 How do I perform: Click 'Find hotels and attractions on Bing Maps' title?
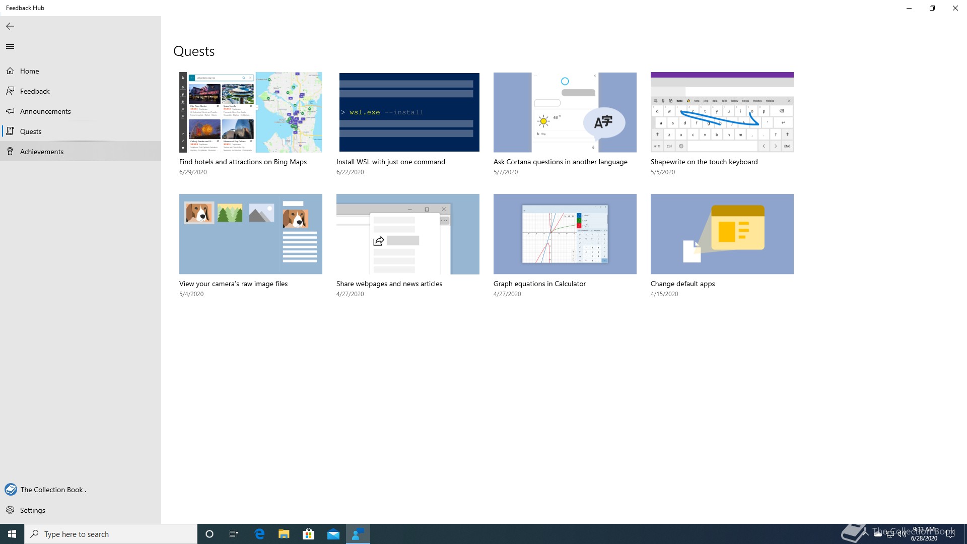pyautogui.click(x=243, y=162)
